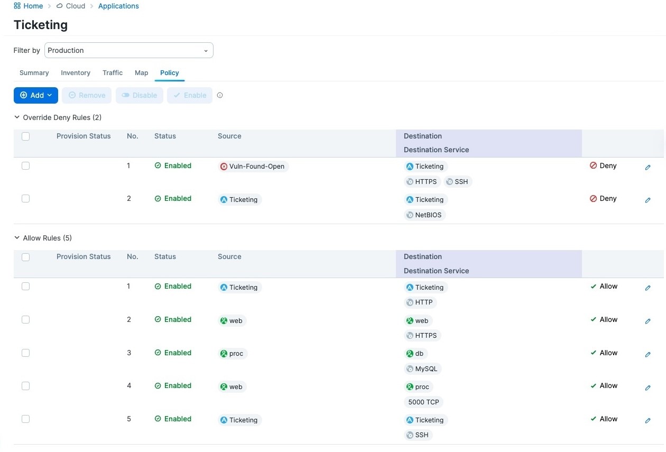The width and height of the screenshot is (666, 452).
Task: Click the MySQL service chip
Action: pos(422,369)
